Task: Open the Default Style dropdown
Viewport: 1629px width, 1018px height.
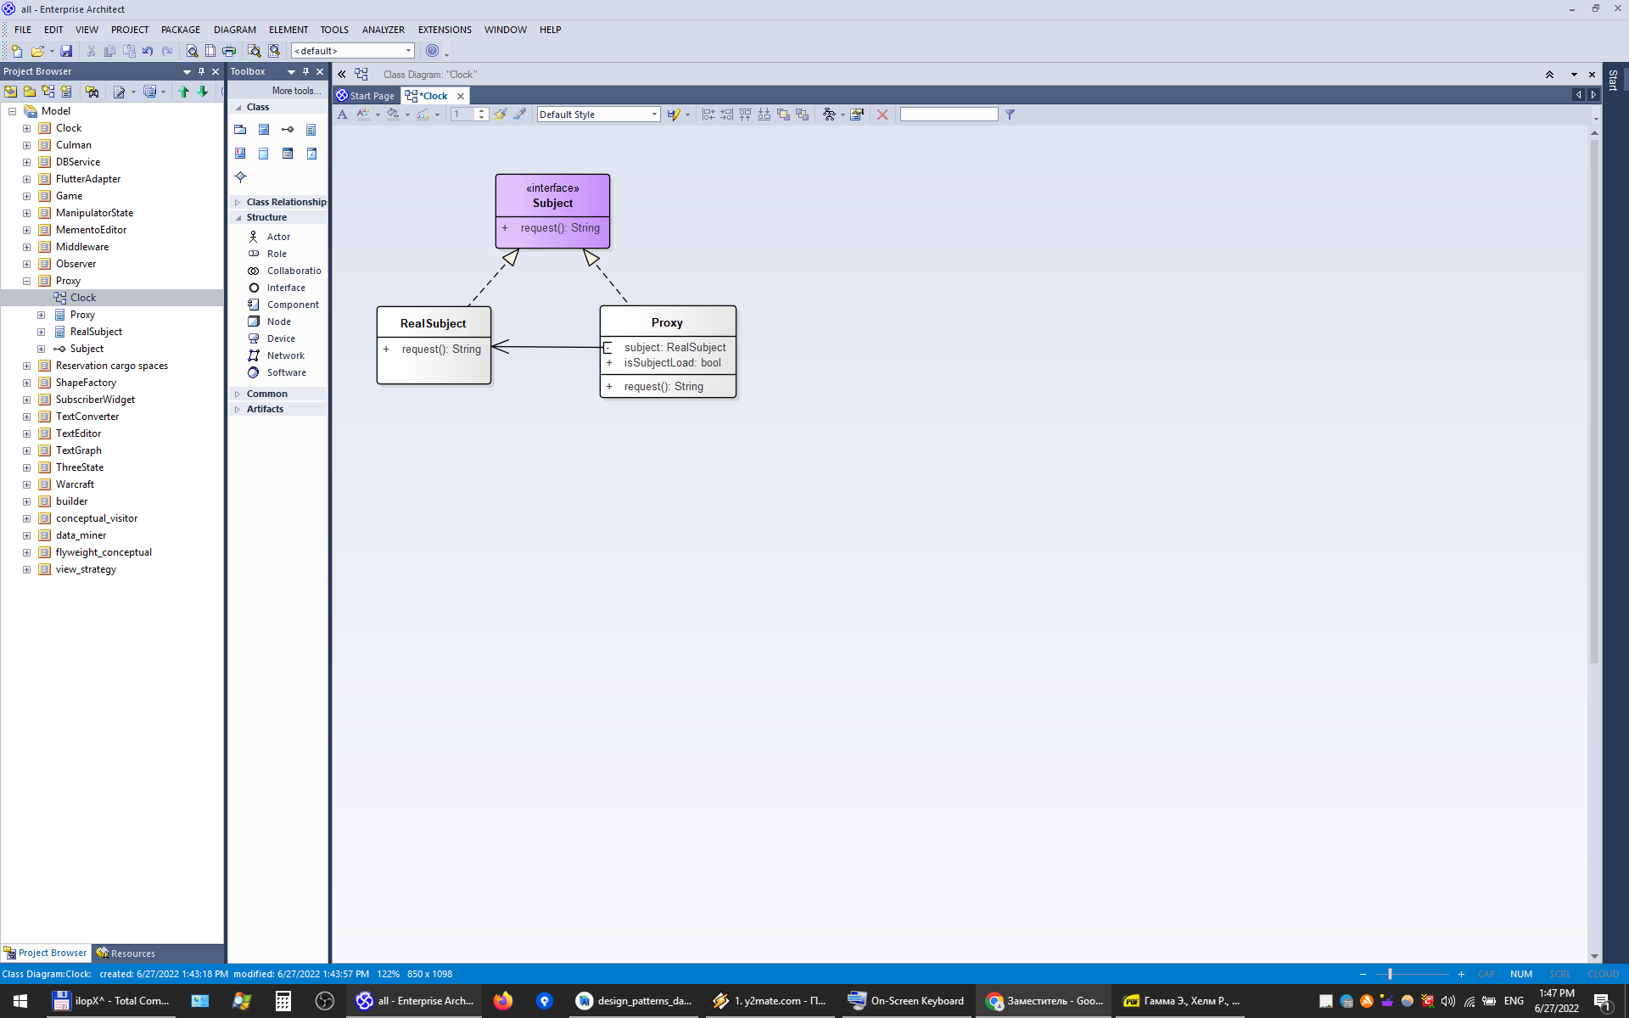Action: [x=654, y=115]
